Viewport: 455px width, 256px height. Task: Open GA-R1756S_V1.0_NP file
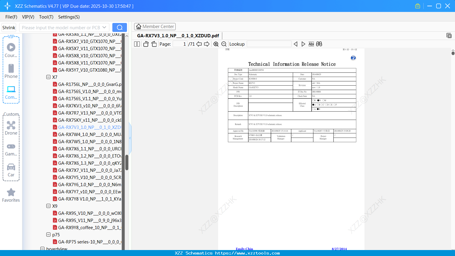click(87, 91)
